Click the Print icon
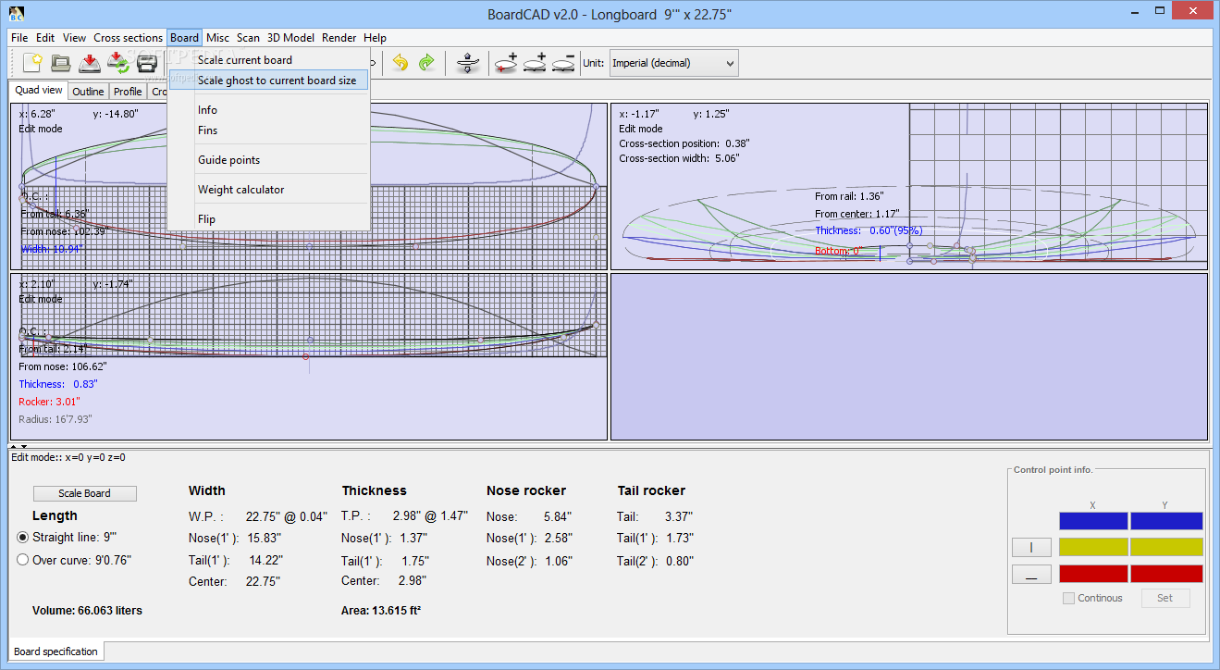1220x670 pixels. [x=147, y=63]
